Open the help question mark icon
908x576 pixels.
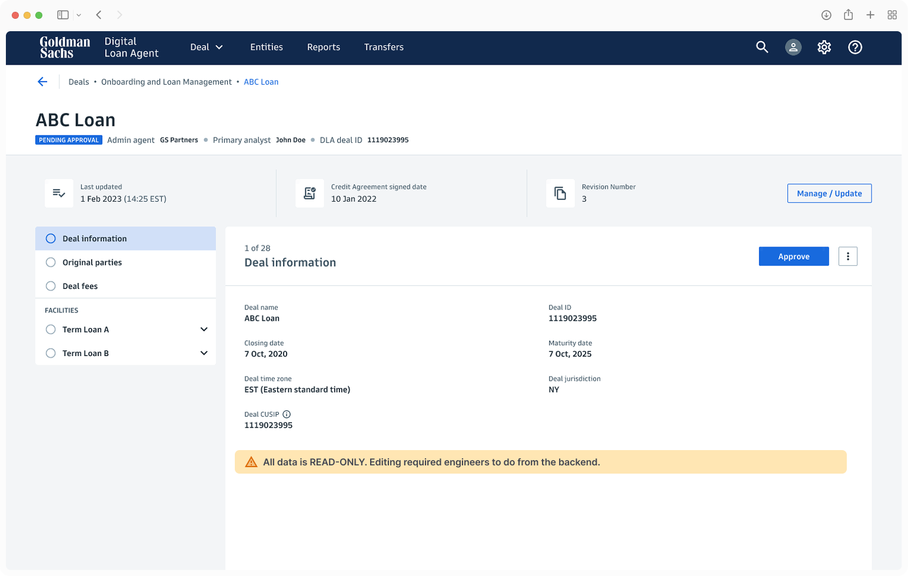(855, 47)
